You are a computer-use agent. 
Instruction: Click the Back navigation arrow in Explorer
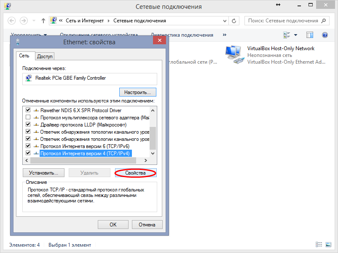click(12, 21)
